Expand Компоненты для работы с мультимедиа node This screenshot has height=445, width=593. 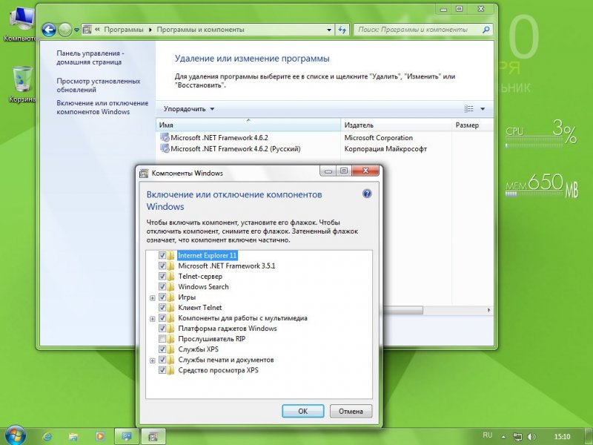pos(153,319)
